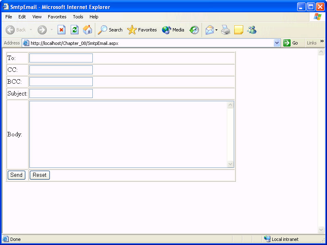The width and height of the screenshot is (327, 245).
Task: Open the Messenger icon
Action: (x=252, y=30)
